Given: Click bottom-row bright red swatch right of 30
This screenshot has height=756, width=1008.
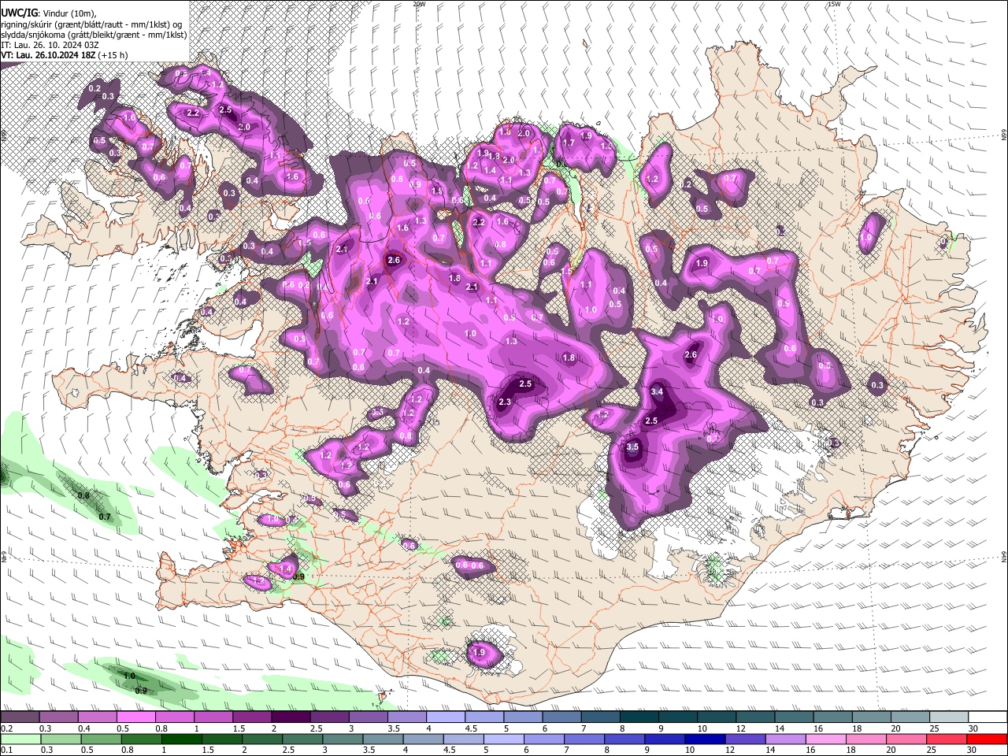Looking at the screenshot, I should pyautogui.click(x=988, y=739).
